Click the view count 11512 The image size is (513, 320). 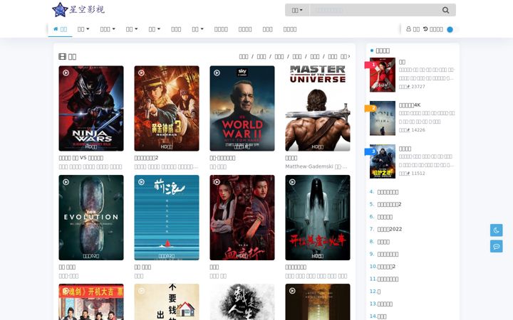(x=418, y=174)
